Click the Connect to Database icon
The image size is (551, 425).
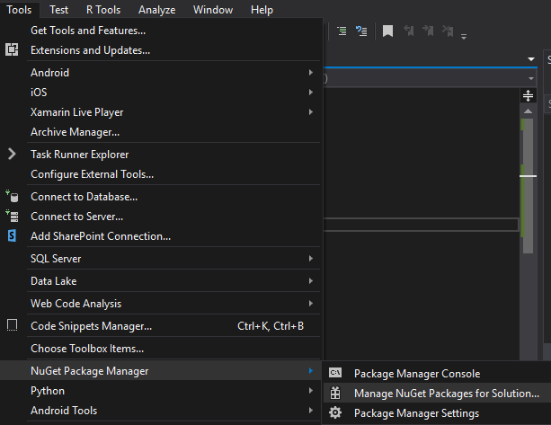12,196
